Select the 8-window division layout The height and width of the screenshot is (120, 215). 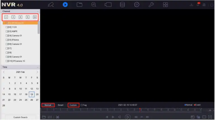coord(20,17)
